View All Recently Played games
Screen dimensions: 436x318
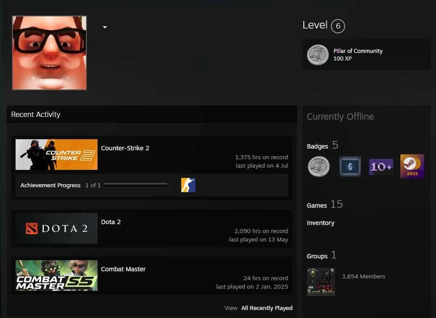tap(267, 308)
